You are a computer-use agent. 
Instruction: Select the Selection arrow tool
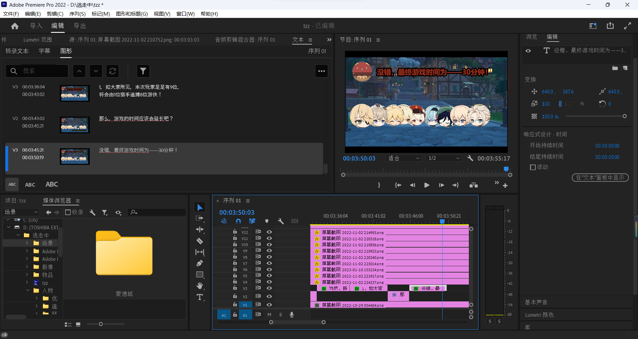[x=200, y=207]
